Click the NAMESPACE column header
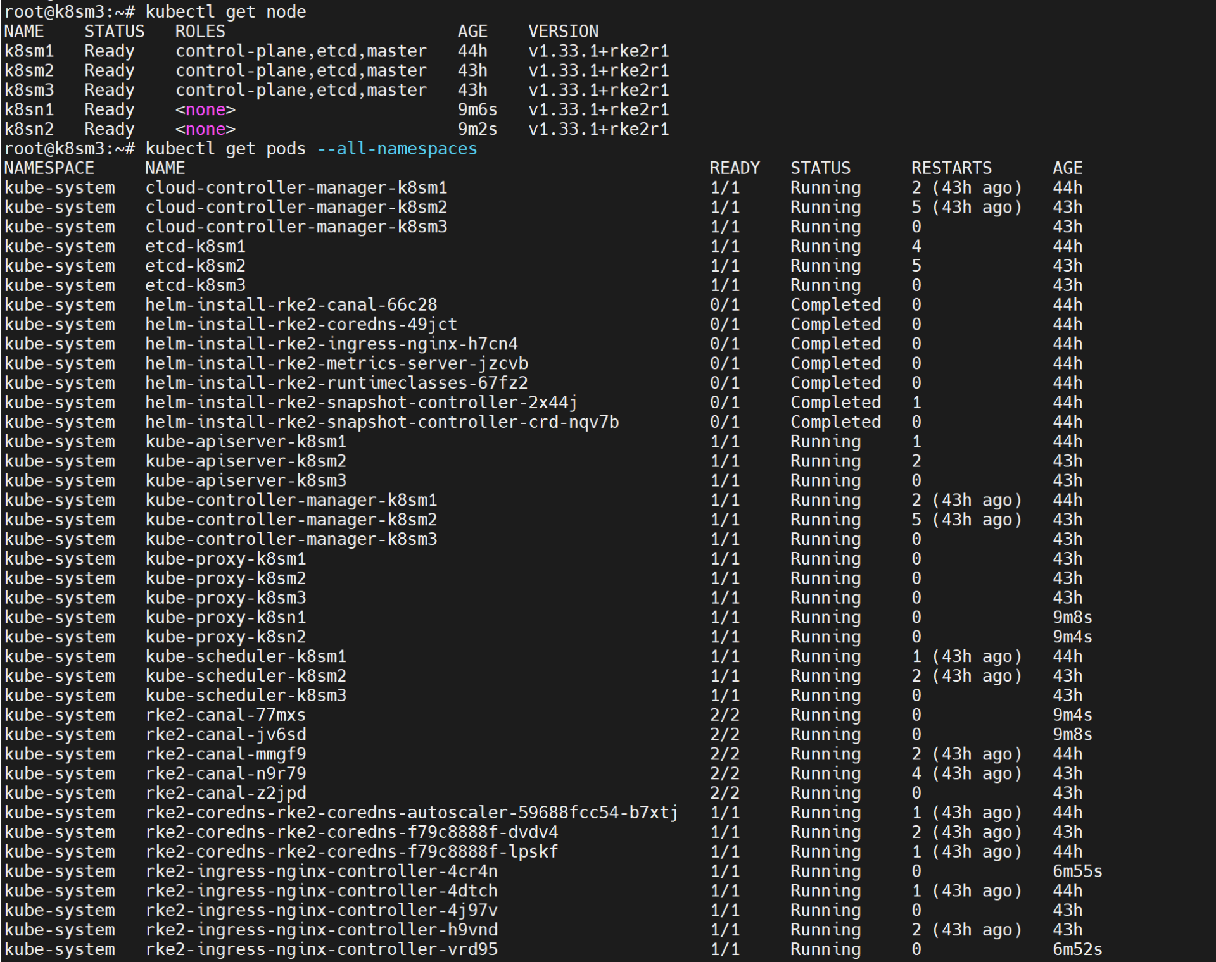 [49, 168]
